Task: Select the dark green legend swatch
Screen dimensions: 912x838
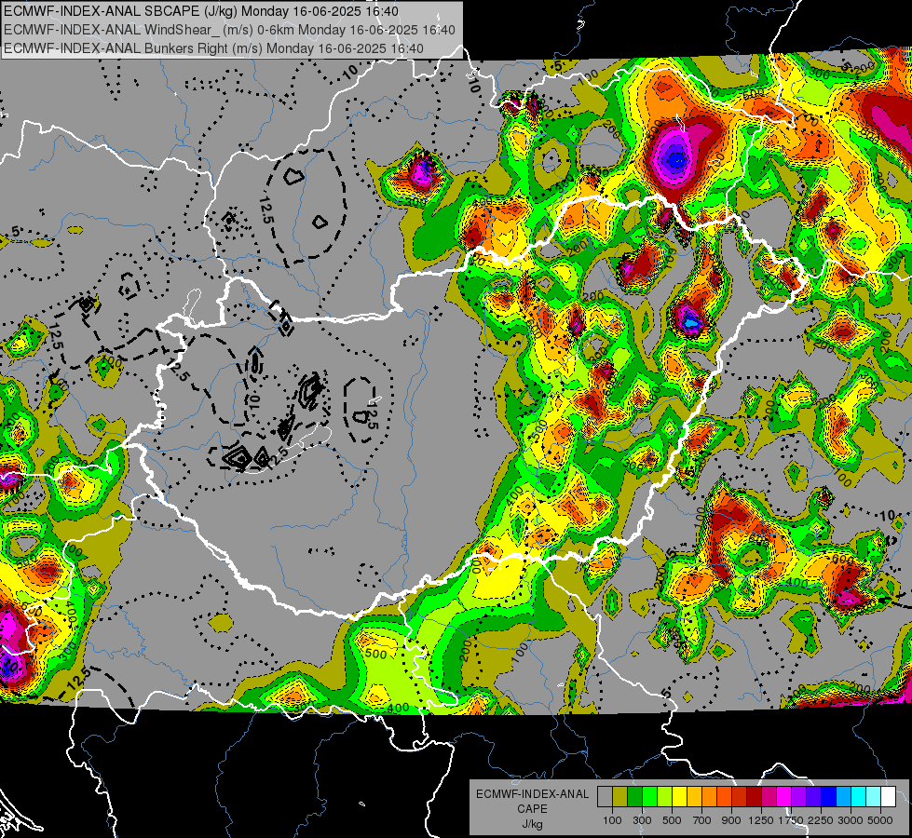Action: pyautogui.click(x=634, y=797)
